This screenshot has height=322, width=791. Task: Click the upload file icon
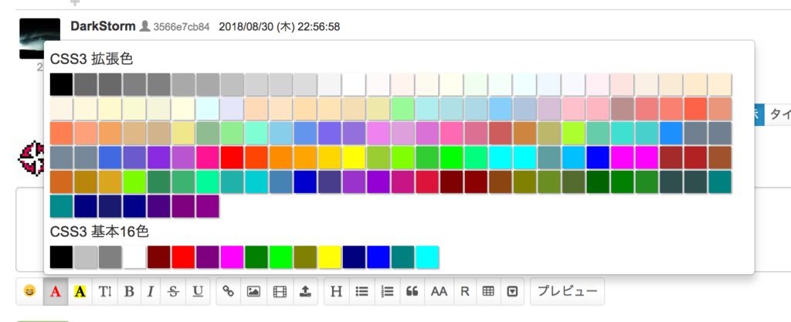pos(305,292)
